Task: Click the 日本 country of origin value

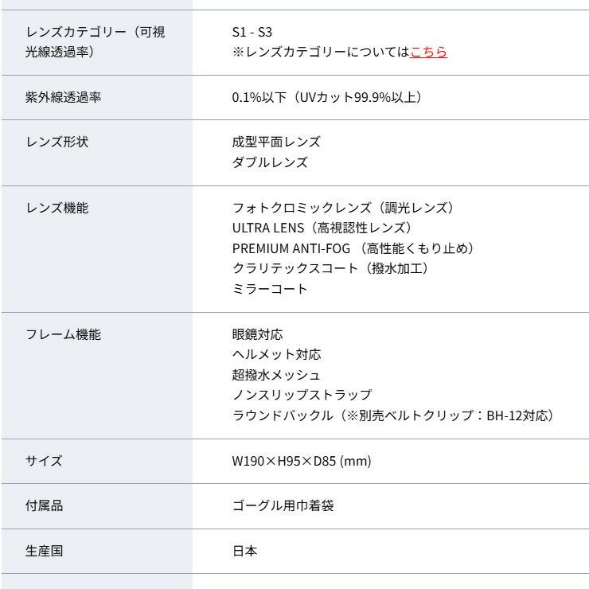Action: [x=244, y=551]
